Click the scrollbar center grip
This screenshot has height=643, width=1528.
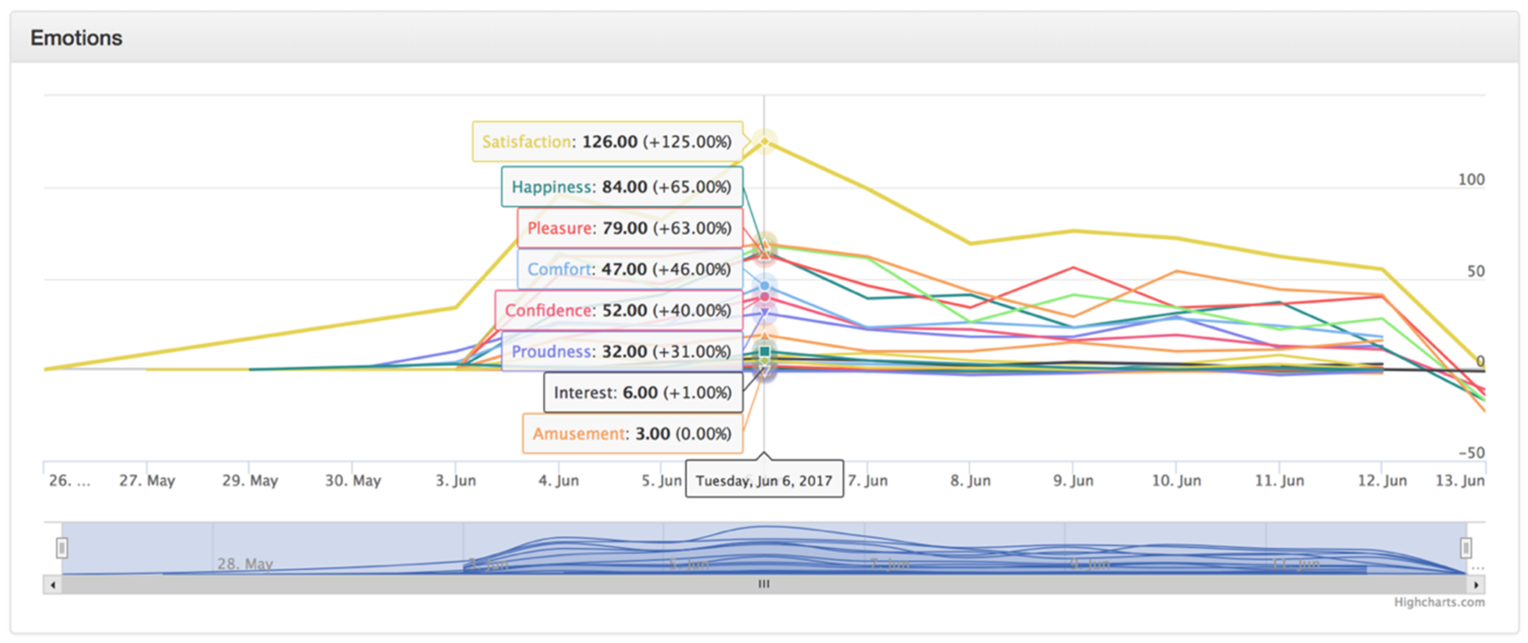(764, 584)
